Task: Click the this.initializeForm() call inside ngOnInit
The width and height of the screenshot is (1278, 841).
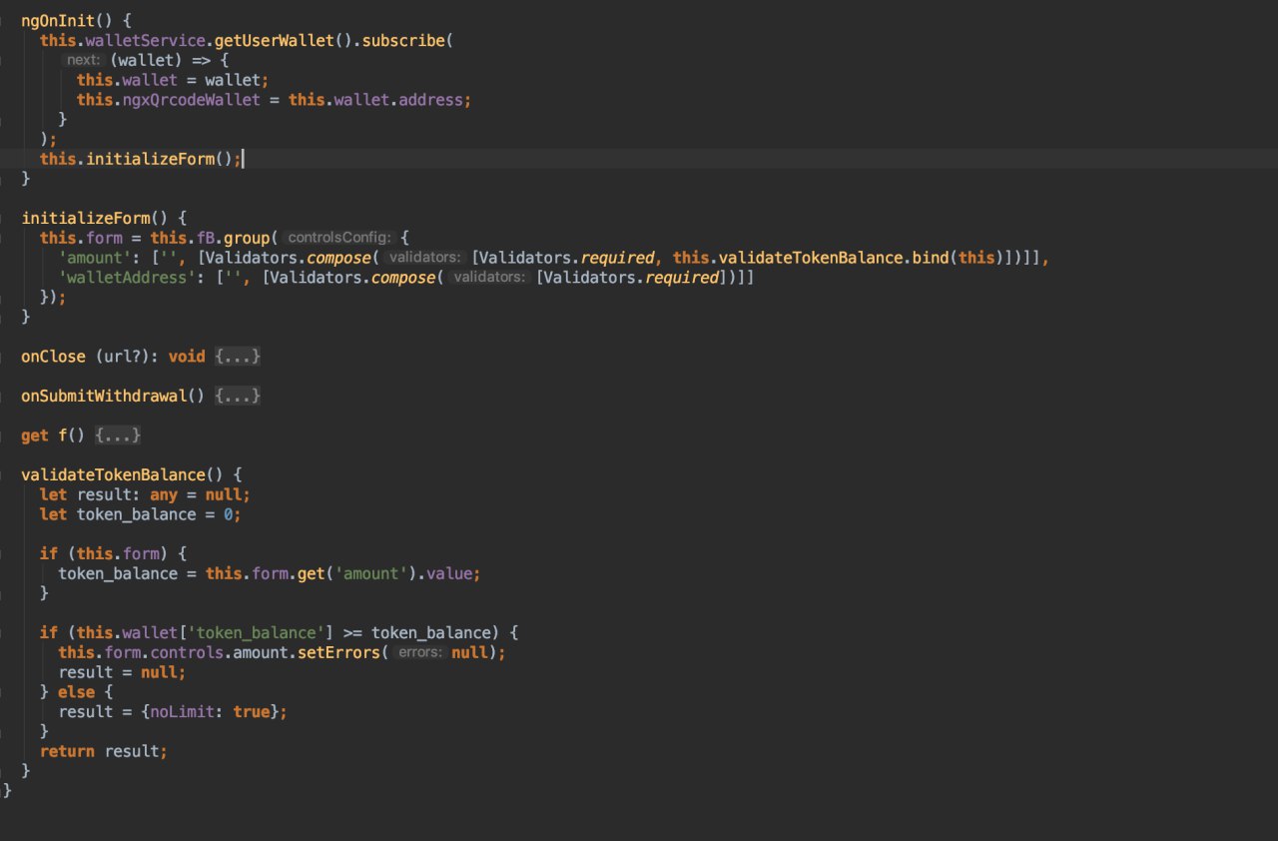Action: [140, 159]
